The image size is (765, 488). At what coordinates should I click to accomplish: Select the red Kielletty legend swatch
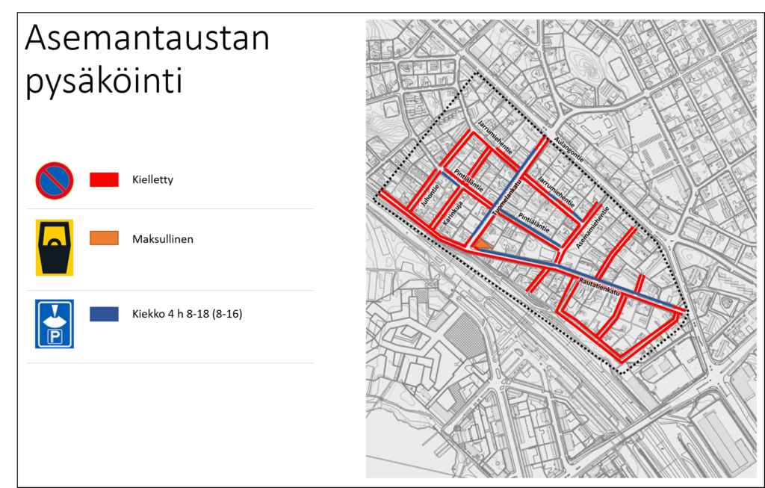(x=104, y=179)
